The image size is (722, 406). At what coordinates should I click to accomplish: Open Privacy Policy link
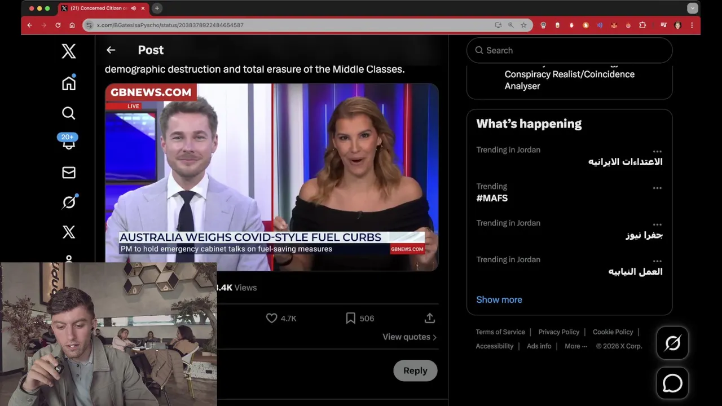pos(558,332)
